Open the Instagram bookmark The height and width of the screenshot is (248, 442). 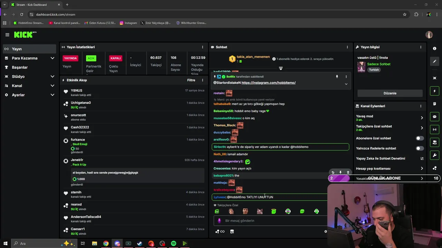coord(128,23)
